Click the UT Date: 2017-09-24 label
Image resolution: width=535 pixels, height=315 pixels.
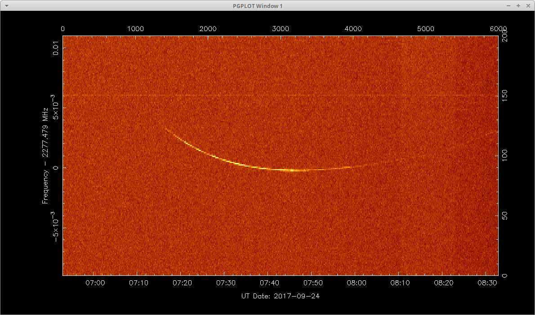pyautogui.click(x=281, y=296)
